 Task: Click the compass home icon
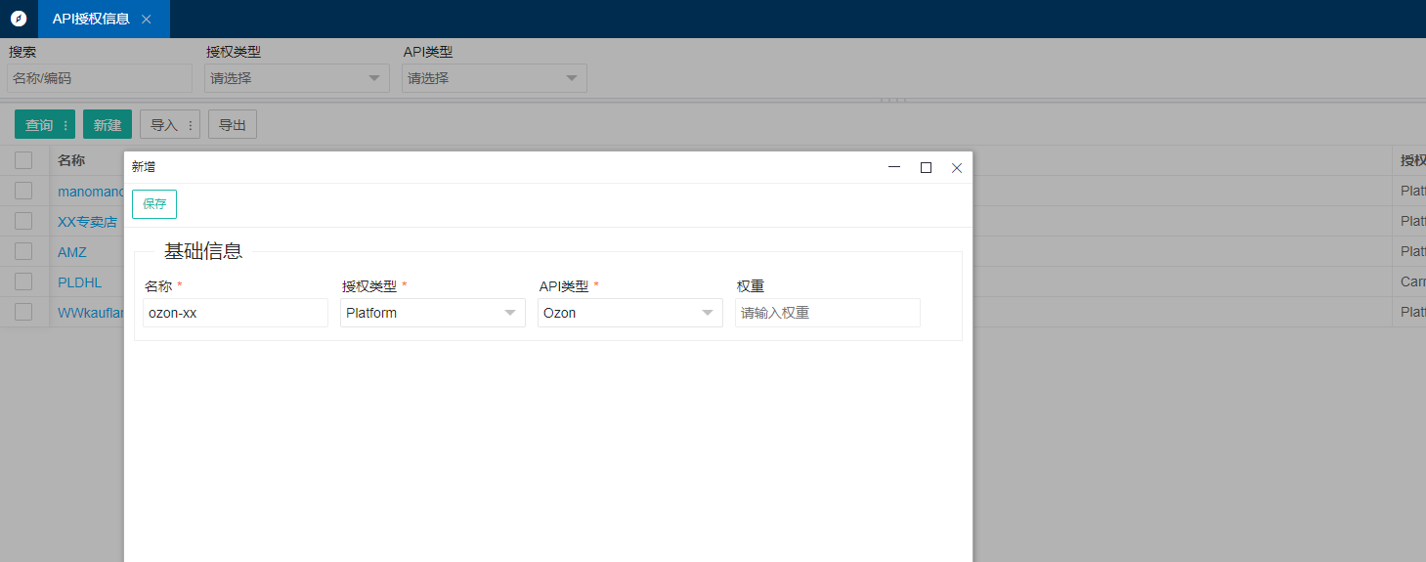click(x=19, y=19)
